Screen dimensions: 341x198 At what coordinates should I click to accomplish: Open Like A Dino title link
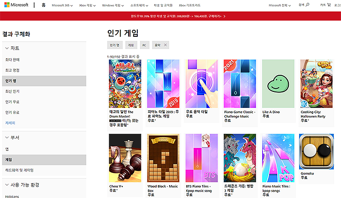click(271, 112)
